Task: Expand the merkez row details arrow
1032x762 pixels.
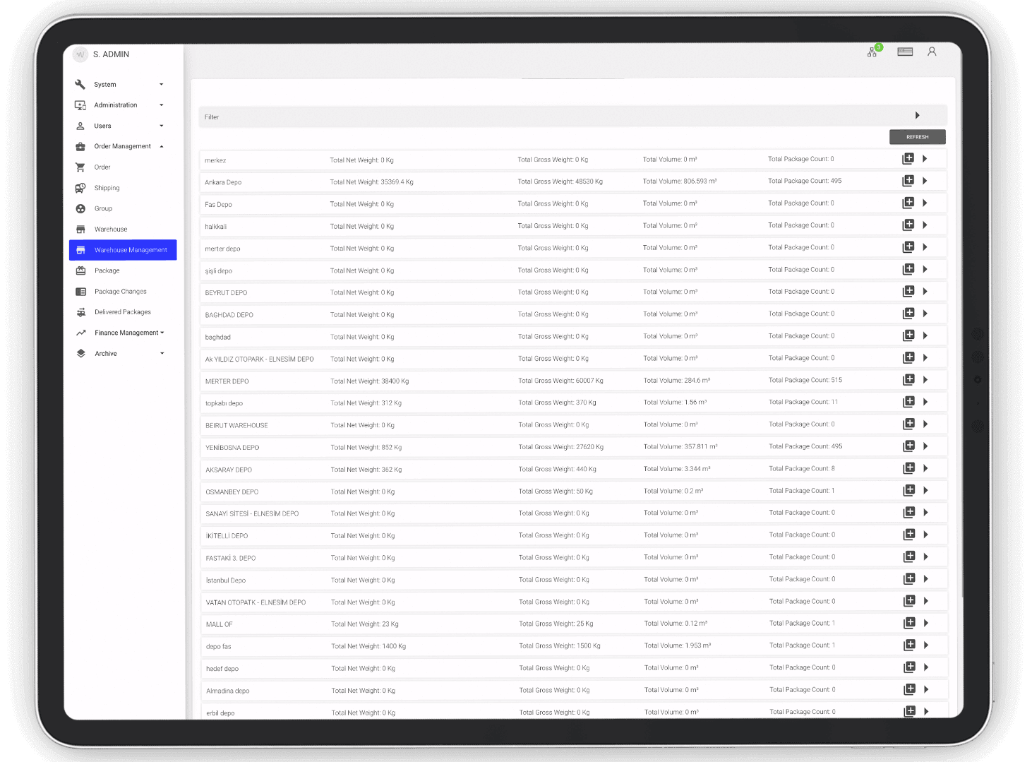Action: coord(925,159)
